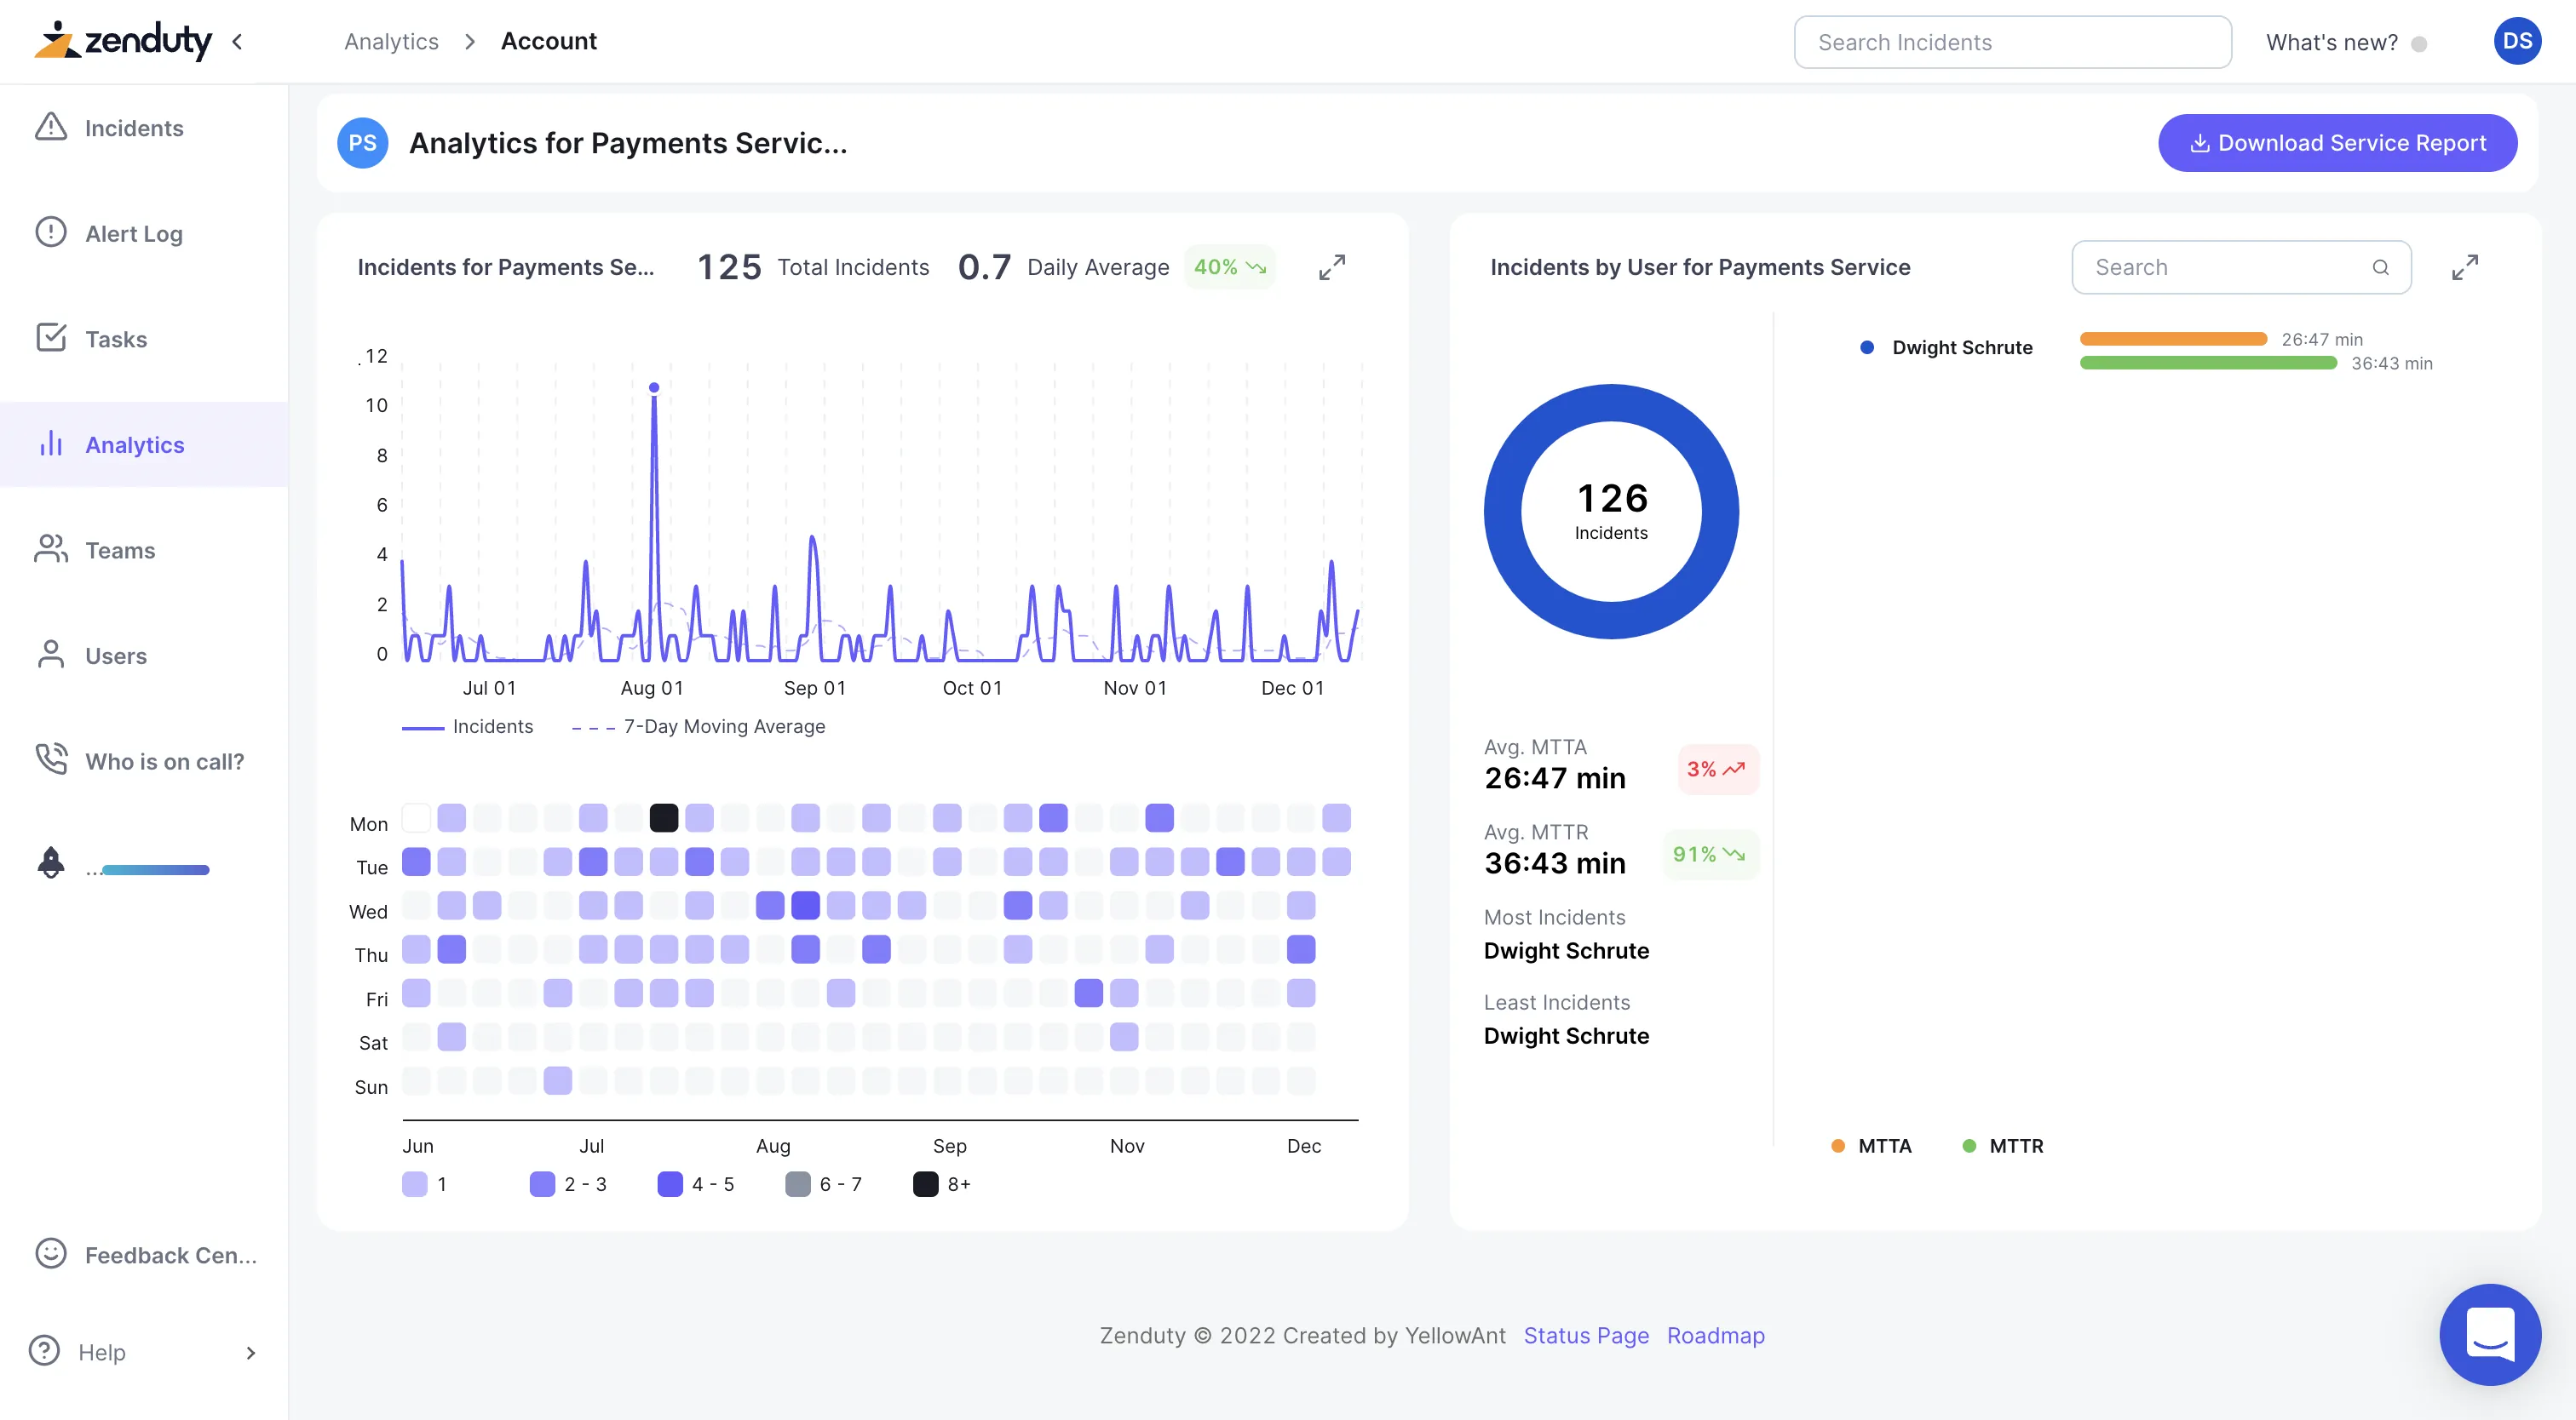Expand the Help menu arrow
This screenshot has height=1420, width=2576.
point(250,1352)
